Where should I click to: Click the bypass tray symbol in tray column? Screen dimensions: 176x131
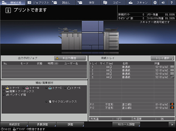click(x=93, y=77)
